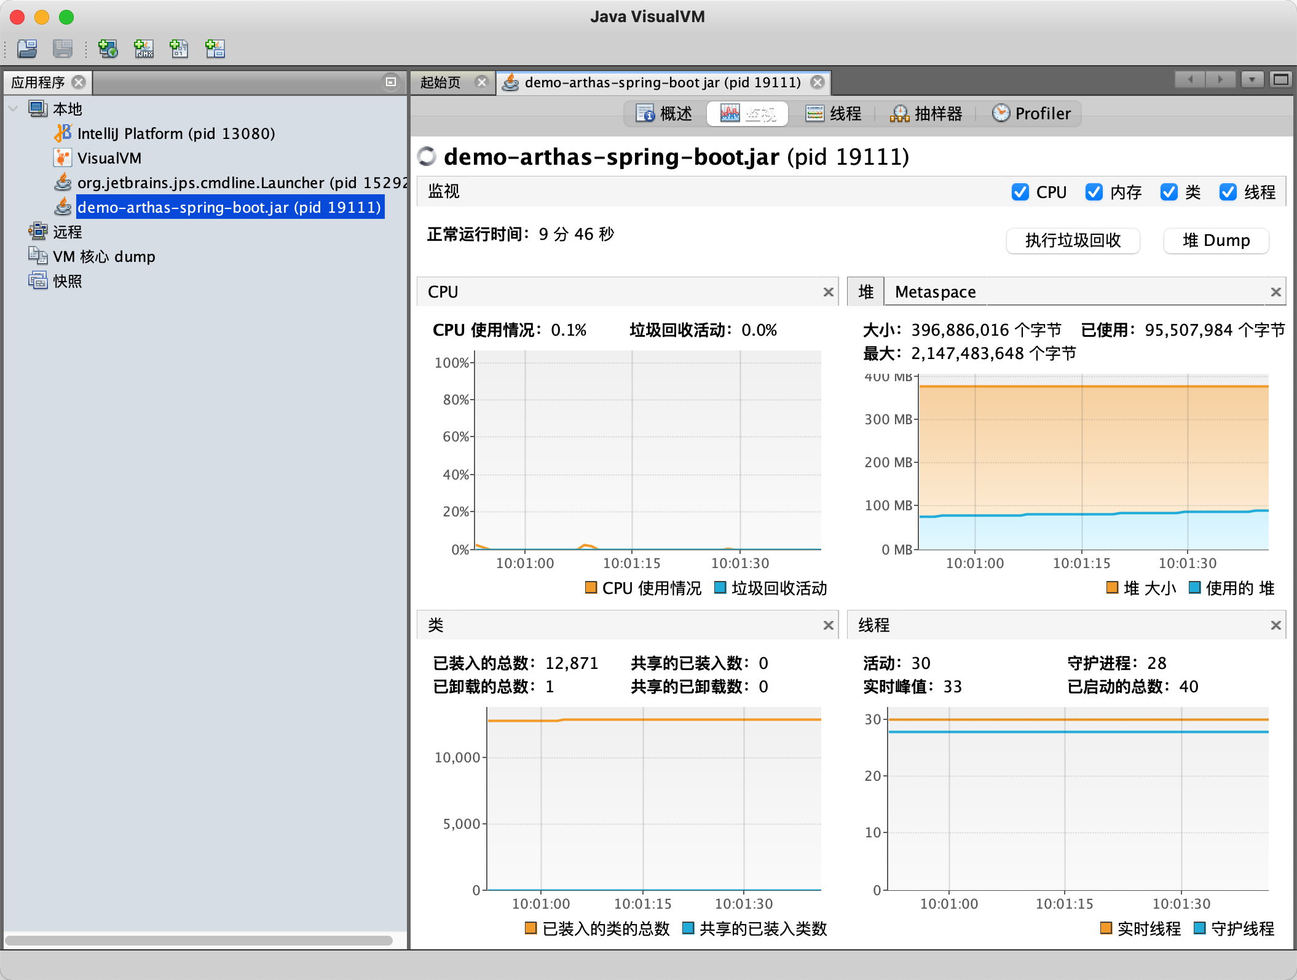Click the 执行垃圾回收 button
Screen dimensions: 1297x980
point(1073,240)
